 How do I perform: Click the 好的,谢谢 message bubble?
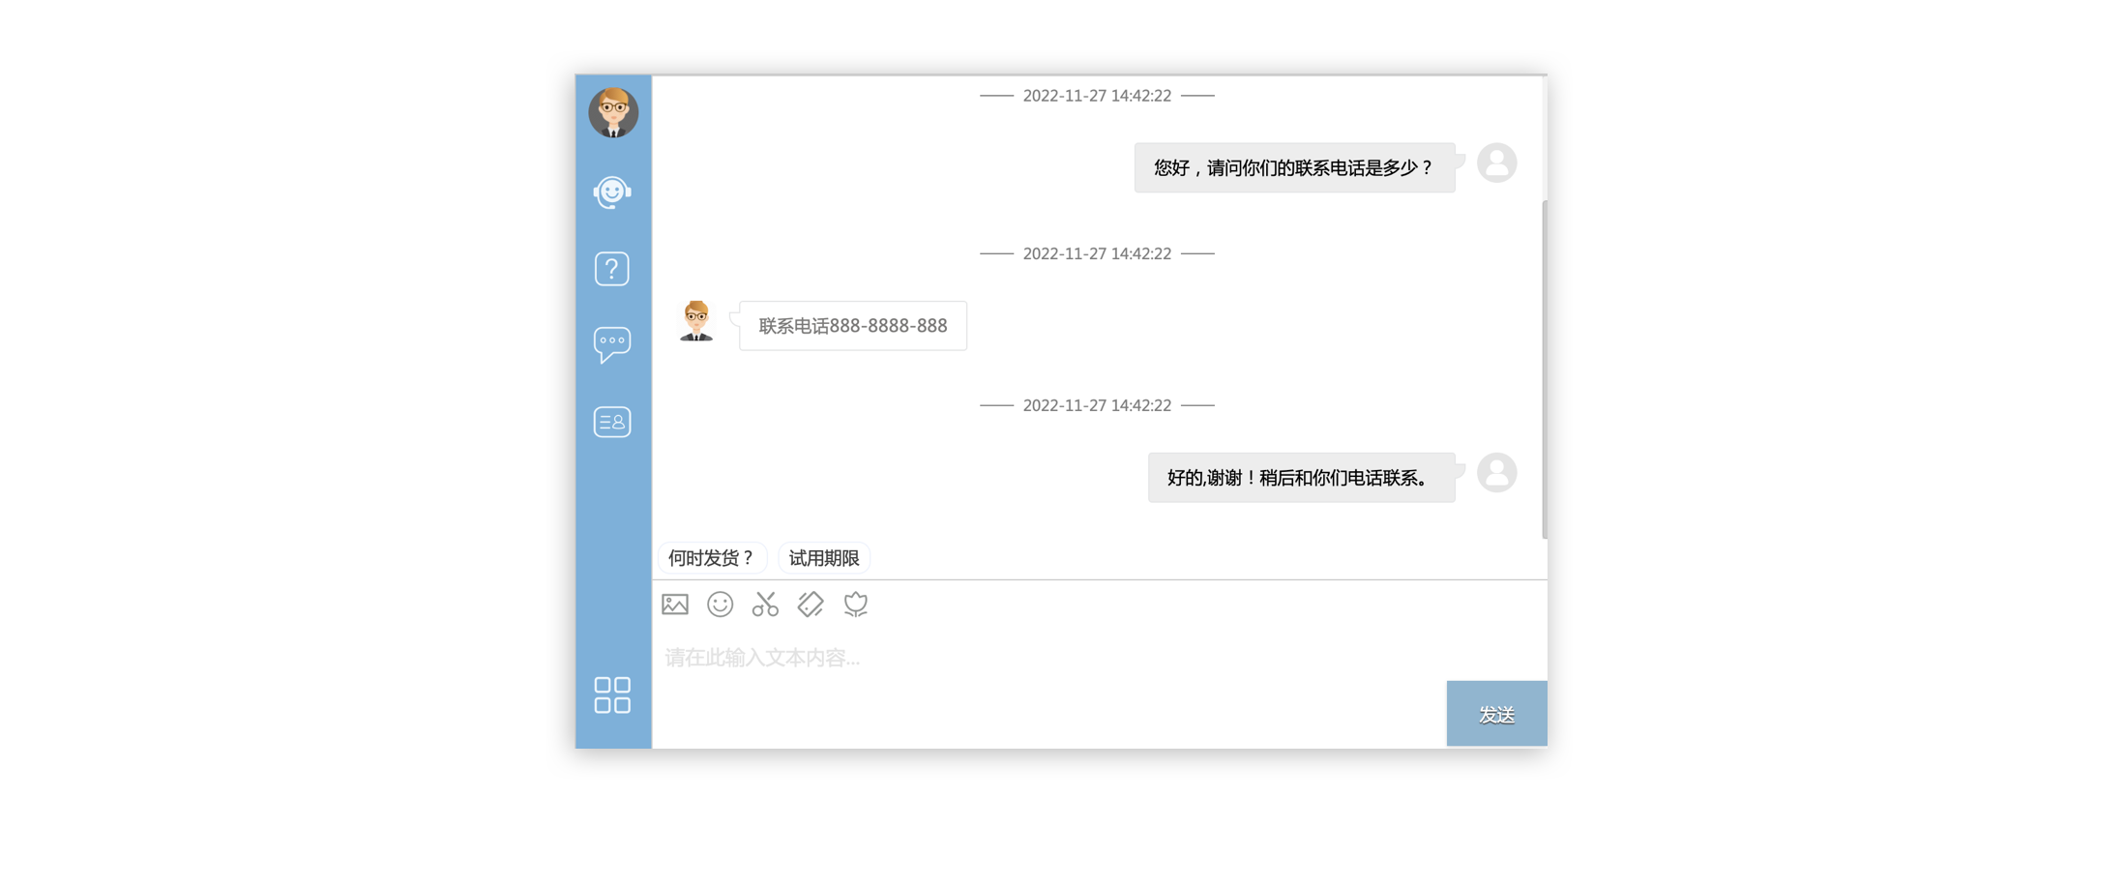click(x=1301, y=478)
